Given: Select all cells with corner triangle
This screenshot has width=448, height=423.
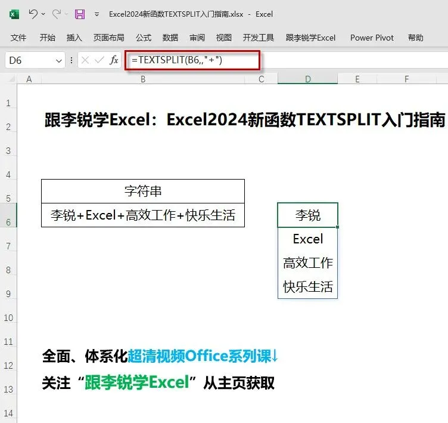Looking at the screenshot, I should click(11, 79).
